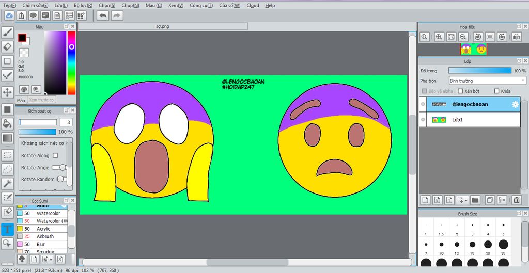
Task: Adjust the Độ trong layer opacity slider
Action: click(x=480, y=71)
